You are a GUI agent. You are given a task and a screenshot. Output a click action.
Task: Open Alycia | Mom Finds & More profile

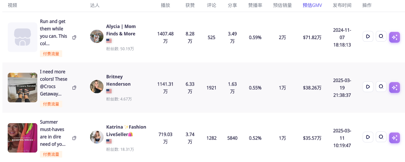tap(121, 30)
